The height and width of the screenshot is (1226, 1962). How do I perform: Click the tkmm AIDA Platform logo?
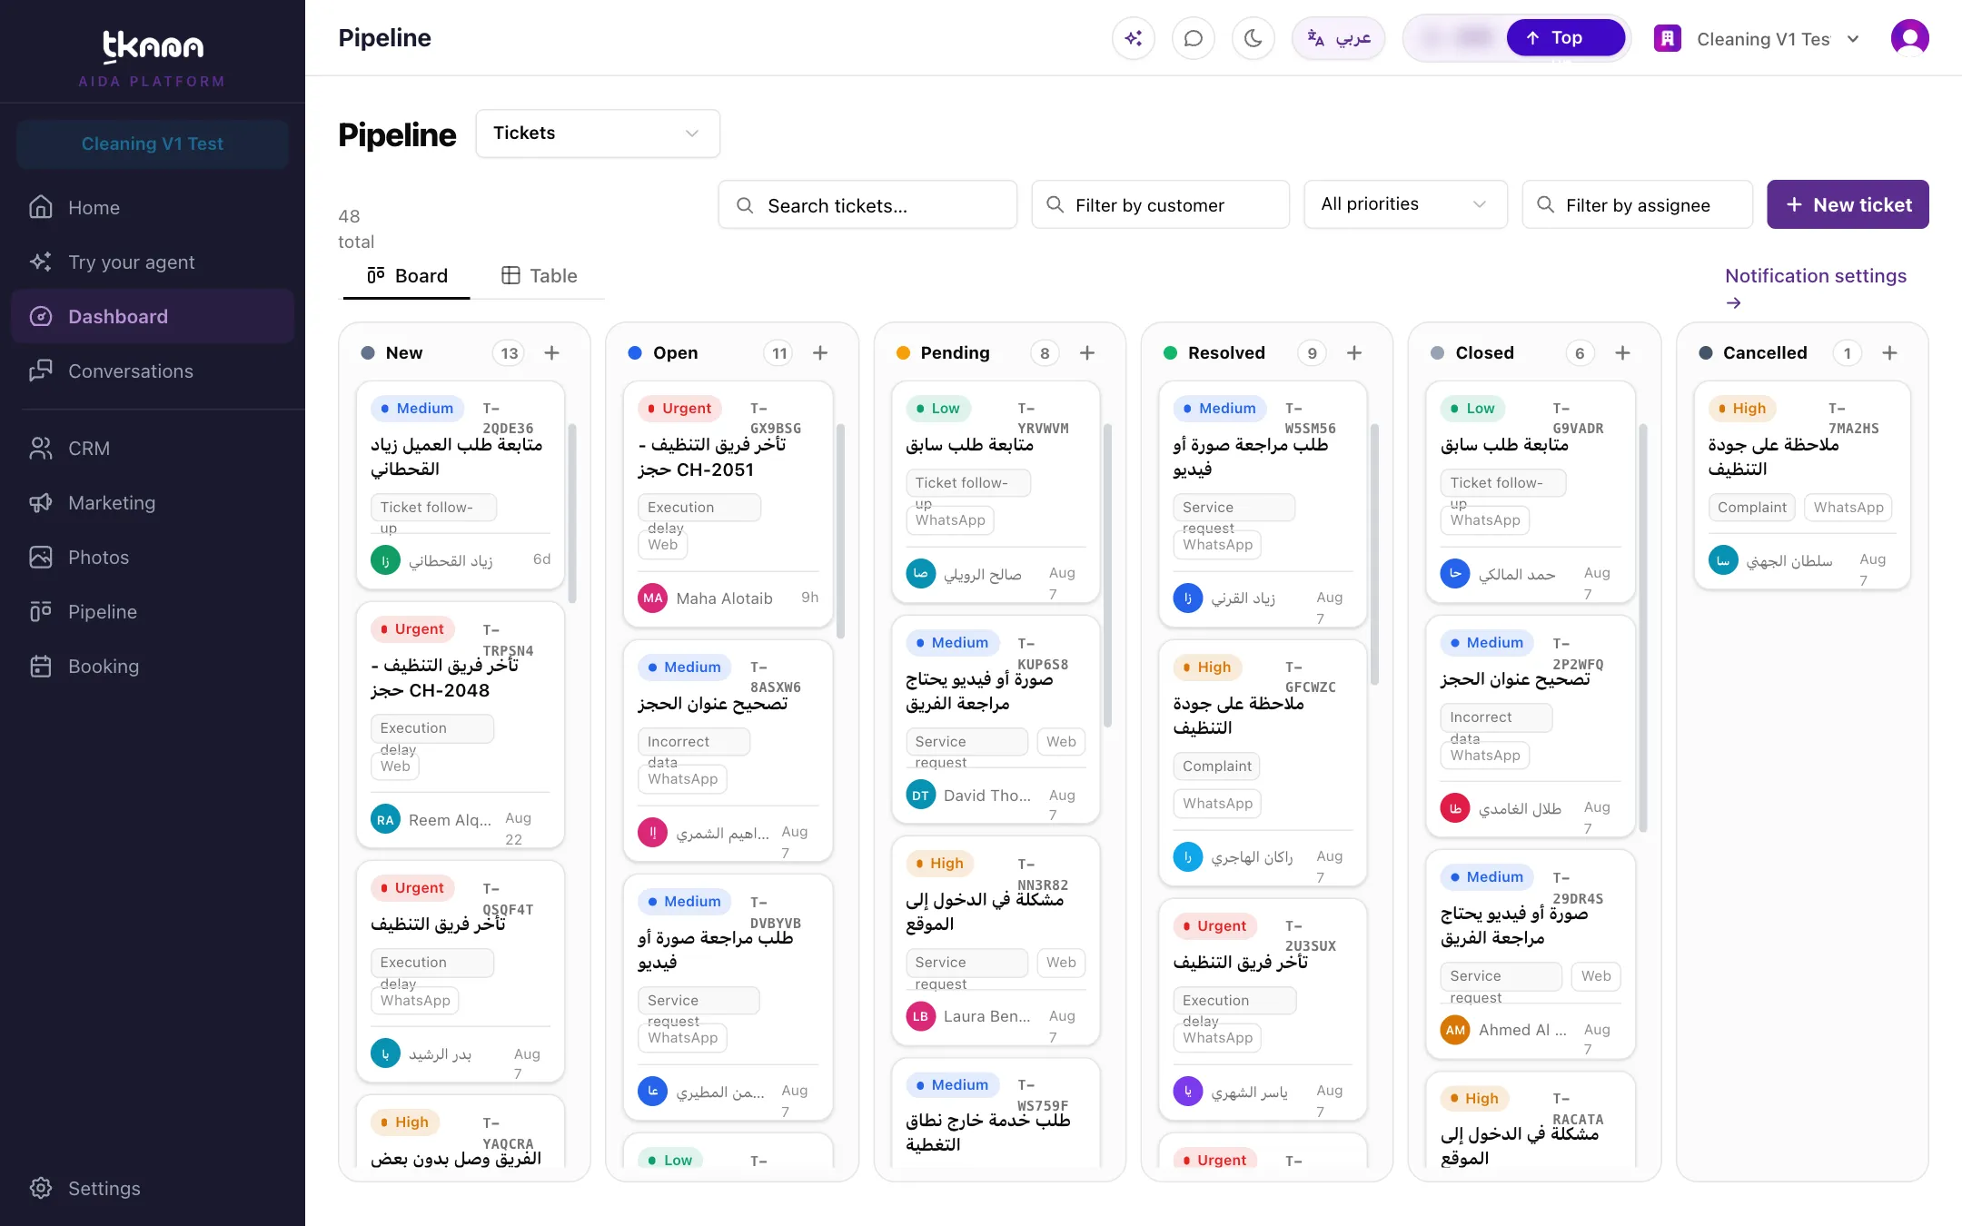tap(153, 58)
